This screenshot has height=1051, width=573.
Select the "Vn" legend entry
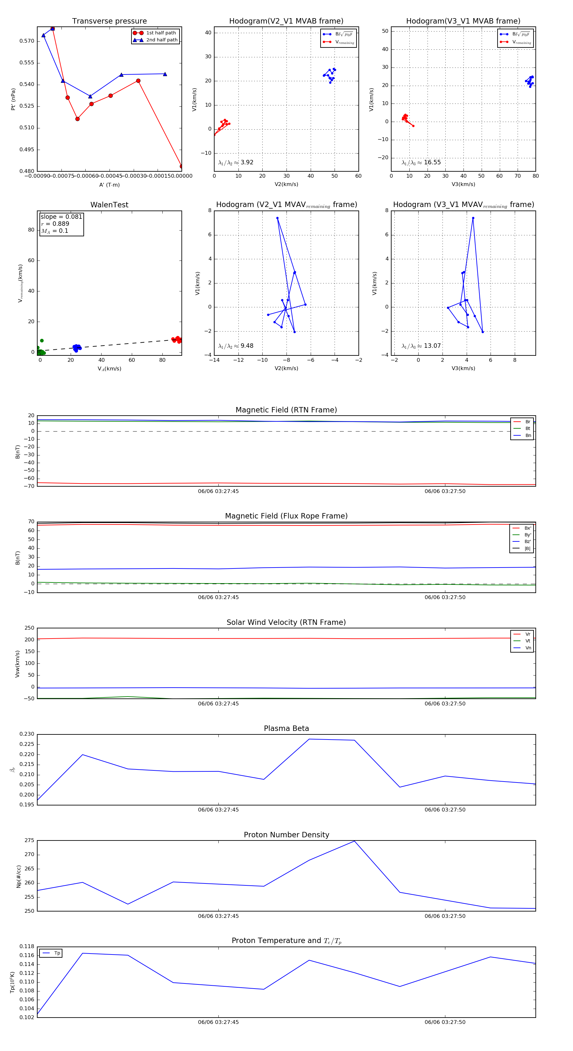tap(522, 648)
